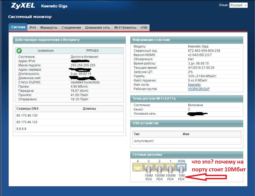Image resolution: width=255 pixels, height=196 pixels.
Task: Click DNS server 85.175.46.122
Action: tap(27, 122)
